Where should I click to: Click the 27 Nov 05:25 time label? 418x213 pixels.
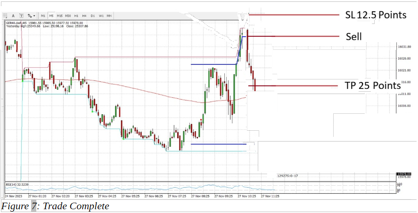coord(130,196)
